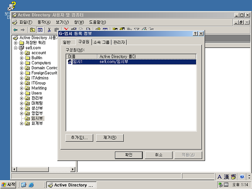Restore the inner MMC child window
The height and width of the screenshot is (189, 252).
click(241, 22)
